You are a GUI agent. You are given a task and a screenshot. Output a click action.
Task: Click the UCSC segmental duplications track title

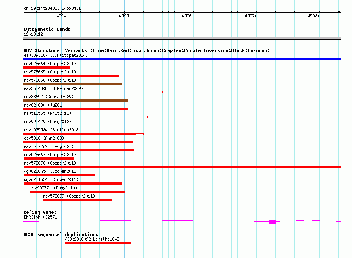[x=61, y=234]
